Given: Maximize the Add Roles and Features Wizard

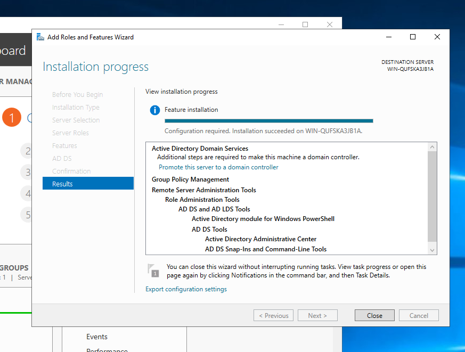Looking at the screenshot, I should coord(412,37).
